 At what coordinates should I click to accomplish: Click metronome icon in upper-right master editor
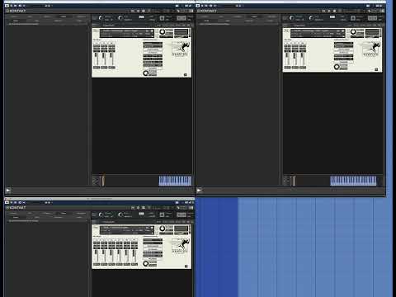pos(353,18)
